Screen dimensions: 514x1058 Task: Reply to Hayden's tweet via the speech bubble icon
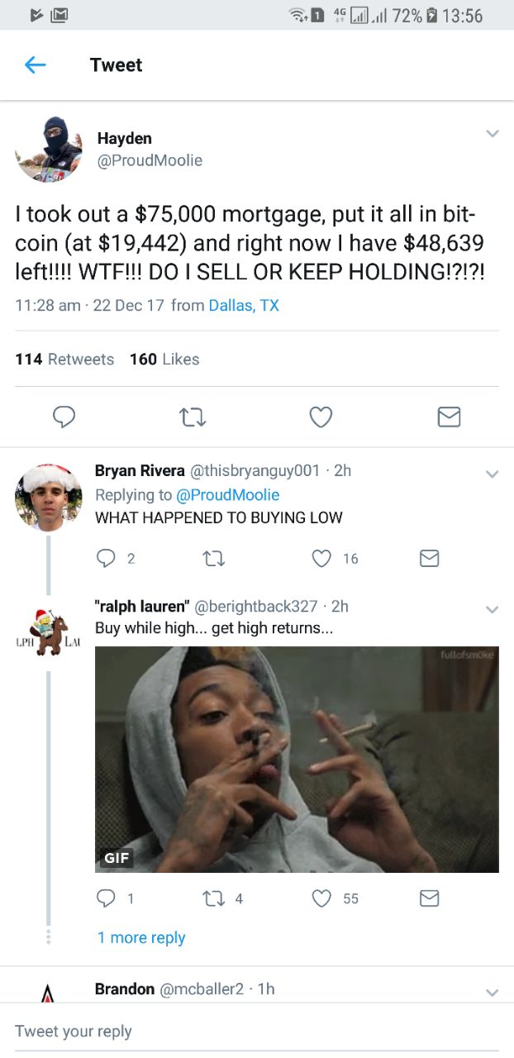pyautogui.click(x=64, y=418)
